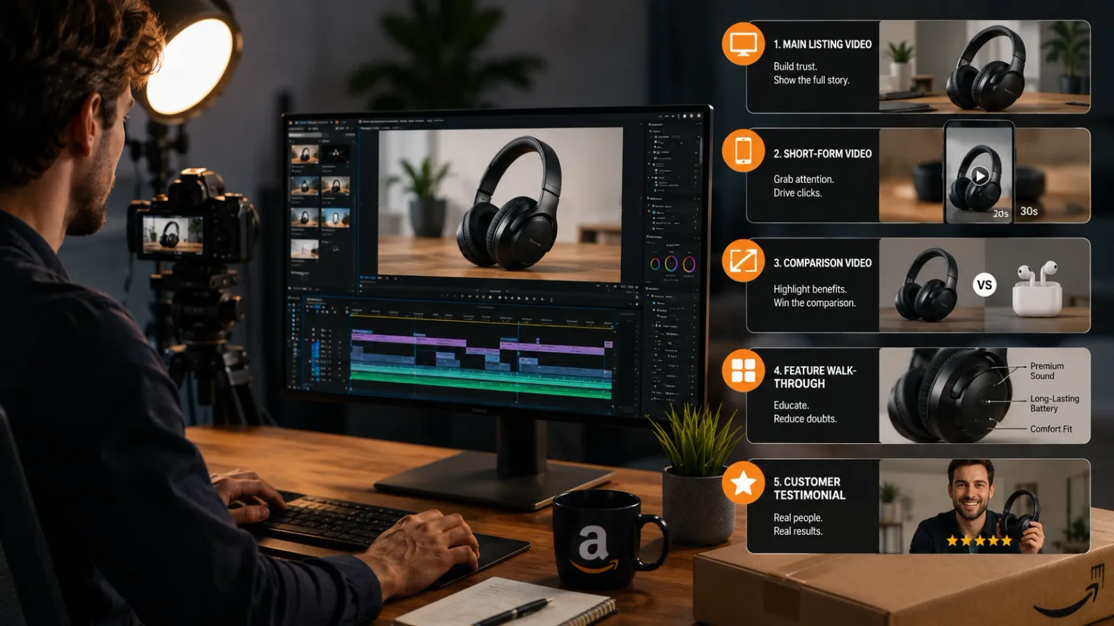The width and height of the screenshot is (1114, 626).
Task: Click the "Long-Lasting Battery" callout label
Action: [1054, 403]
